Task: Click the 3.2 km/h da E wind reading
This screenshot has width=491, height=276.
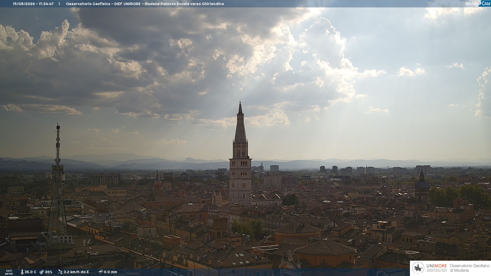Action: point(76,272)
